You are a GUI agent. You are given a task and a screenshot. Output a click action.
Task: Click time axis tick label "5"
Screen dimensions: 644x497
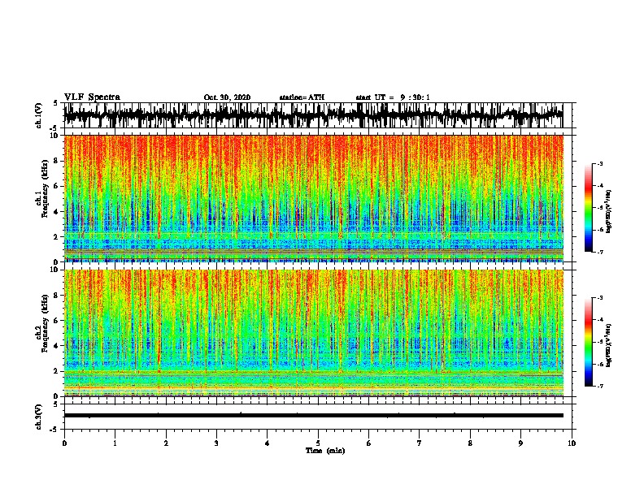318,443
